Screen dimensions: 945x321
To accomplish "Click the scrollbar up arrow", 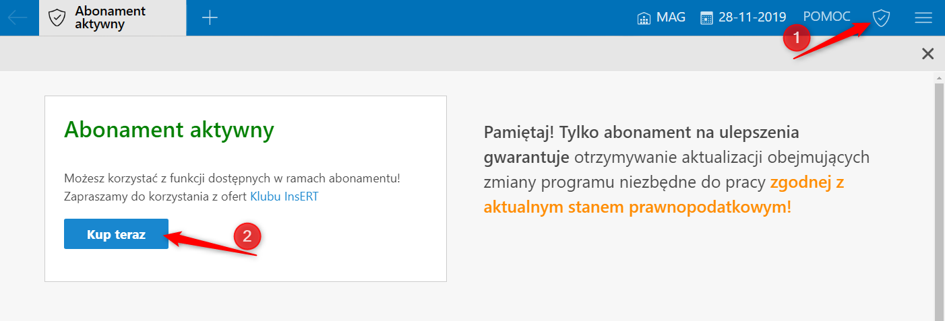I will [x=939, y=79].
